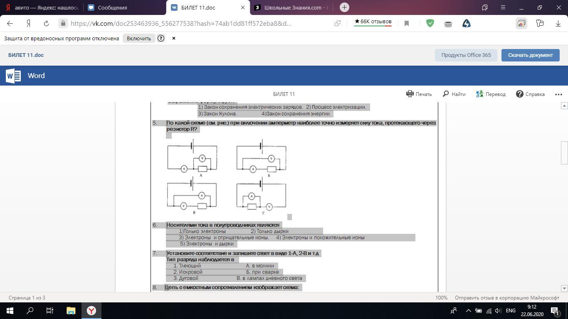Viewport: 568px width, 319px height.
Task: Click the document scrollbar up arrow
Action: coord(564,106)
